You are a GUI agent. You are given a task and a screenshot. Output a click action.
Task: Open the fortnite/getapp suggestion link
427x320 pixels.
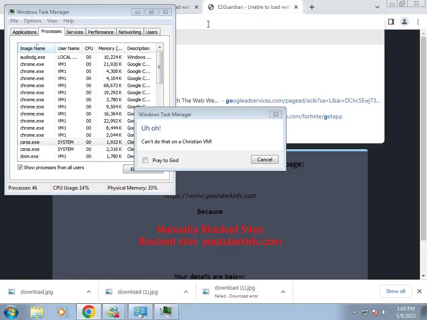(314, 117)
